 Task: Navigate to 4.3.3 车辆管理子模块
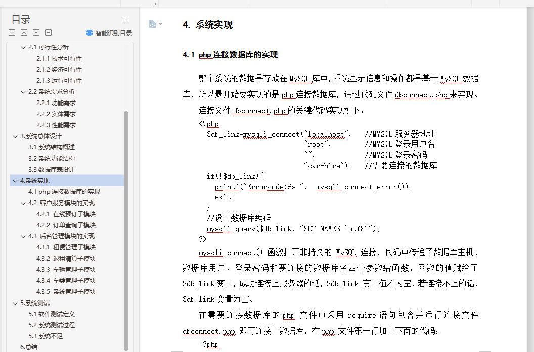66,270
